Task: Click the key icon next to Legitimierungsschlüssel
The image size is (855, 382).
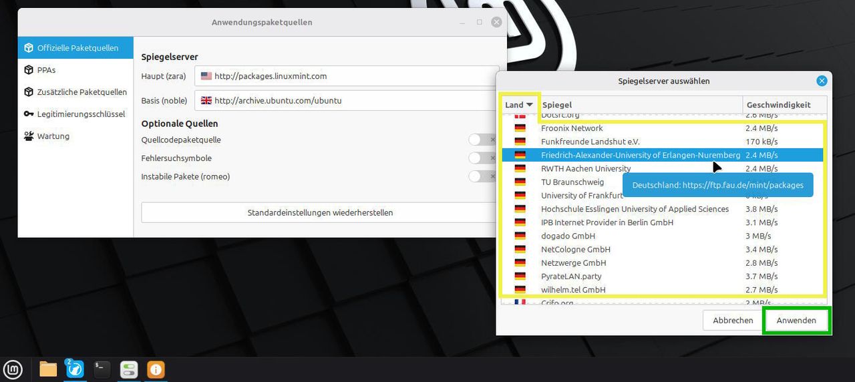Action: [x=29, y=114]
